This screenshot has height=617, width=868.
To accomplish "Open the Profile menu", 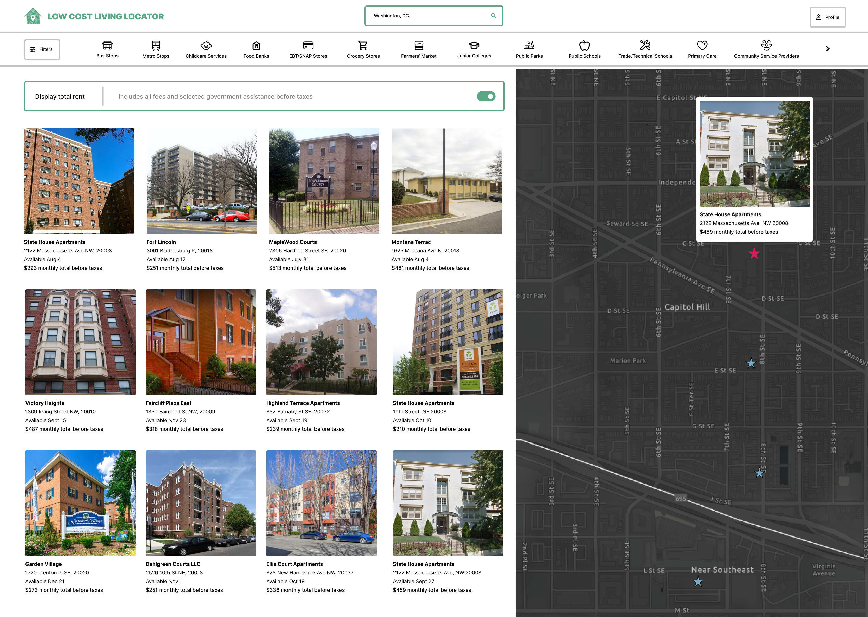I will pyautogui.click(x=827, y=17).
